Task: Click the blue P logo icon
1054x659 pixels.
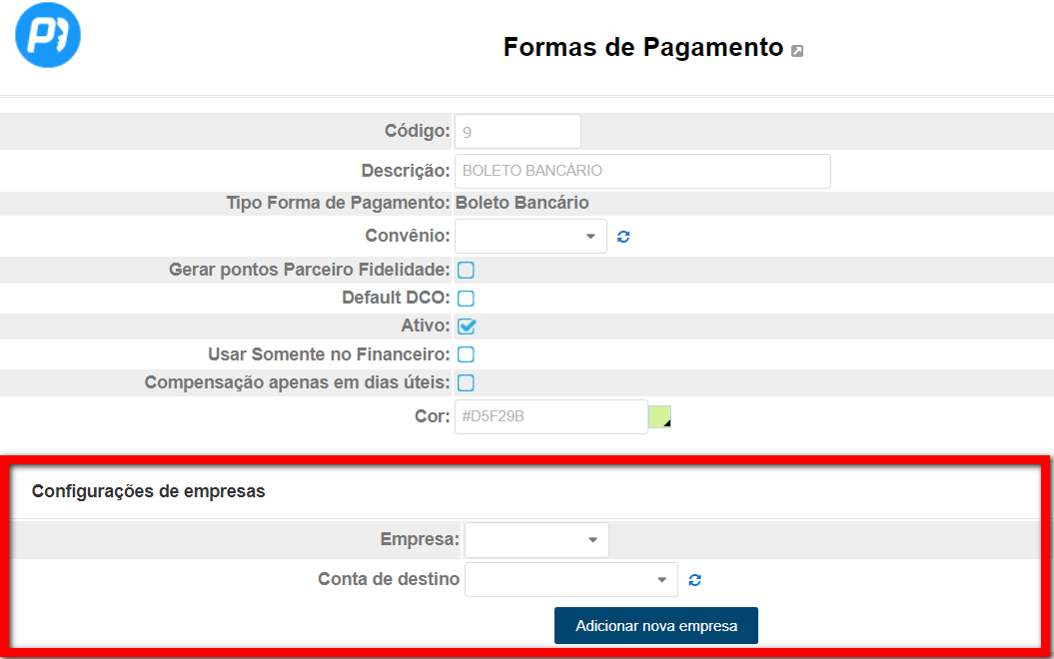Action: point(47,35)
